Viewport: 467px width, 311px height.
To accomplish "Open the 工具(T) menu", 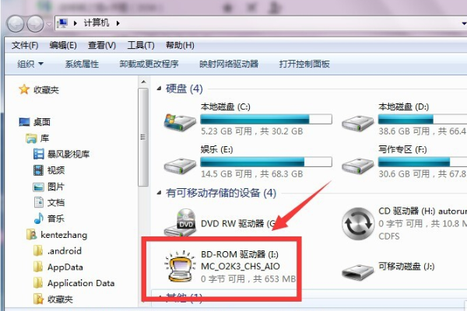I will point(141,45).
